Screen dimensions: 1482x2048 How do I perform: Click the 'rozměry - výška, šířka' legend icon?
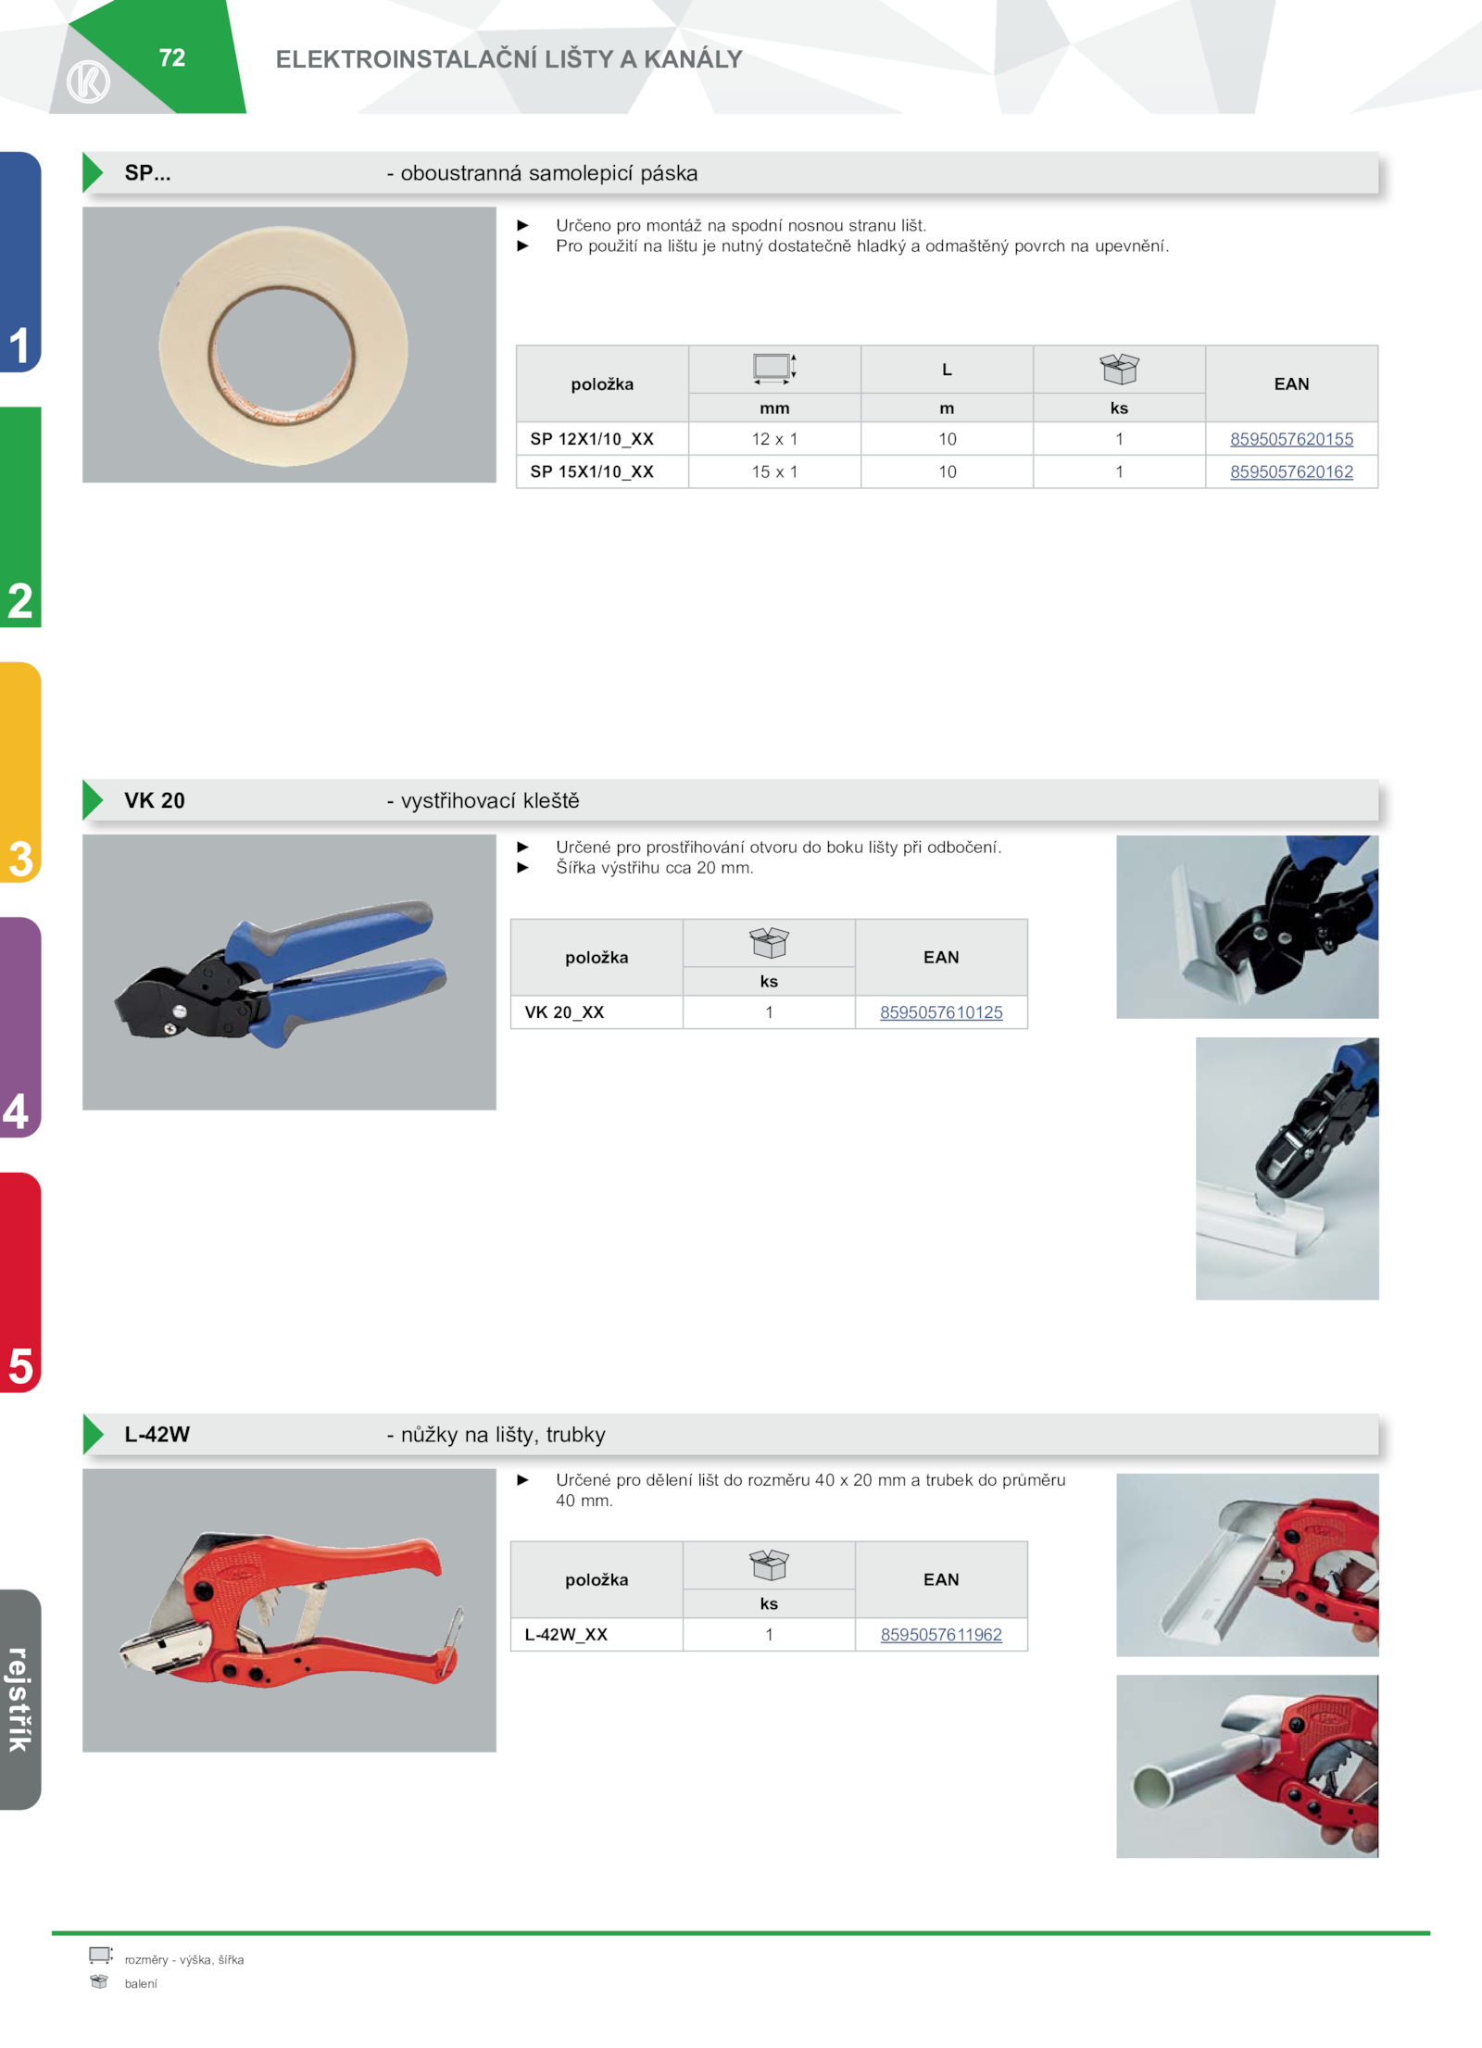click(x=100, y=1955)
